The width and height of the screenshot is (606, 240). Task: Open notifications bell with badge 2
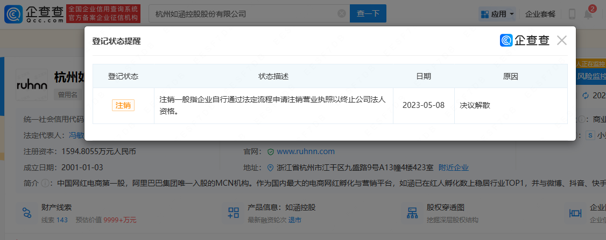point(589,14)
